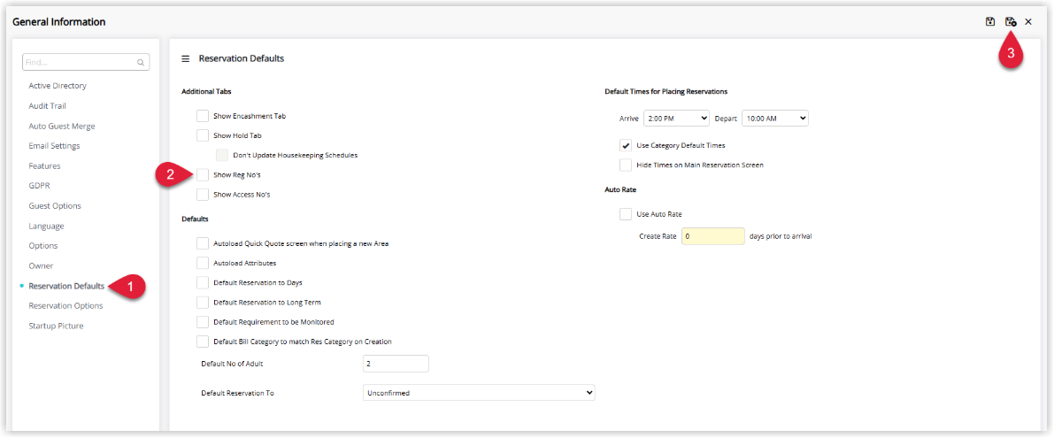Open Default Reservation To dropdown

point(479,392)
